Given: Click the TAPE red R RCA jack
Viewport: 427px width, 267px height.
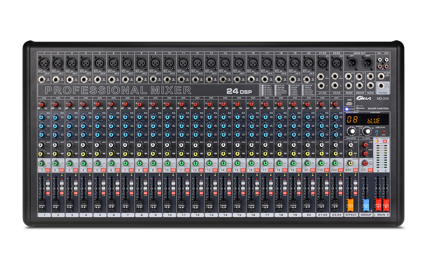Looking at the screenshot, I should click(x=386, y=66).
